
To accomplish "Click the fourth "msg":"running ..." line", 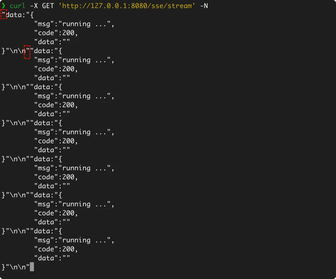I will tap(74, 132).
